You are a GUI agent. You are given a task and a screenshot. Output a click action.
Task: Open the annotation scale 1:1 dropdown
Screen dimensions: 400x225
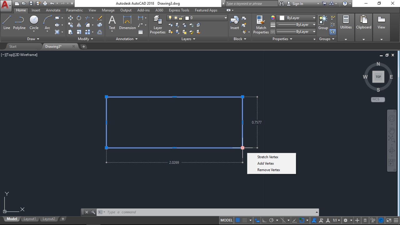click(336, 220)
